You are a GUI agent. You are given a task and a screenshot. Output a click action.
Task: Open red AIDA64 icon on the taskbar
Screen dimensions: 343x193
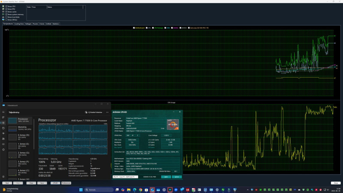(188, 190)
